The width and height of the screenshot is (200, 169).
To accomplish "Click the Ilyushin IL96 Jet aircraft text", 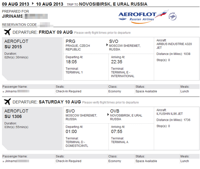I will coord(169,114).
